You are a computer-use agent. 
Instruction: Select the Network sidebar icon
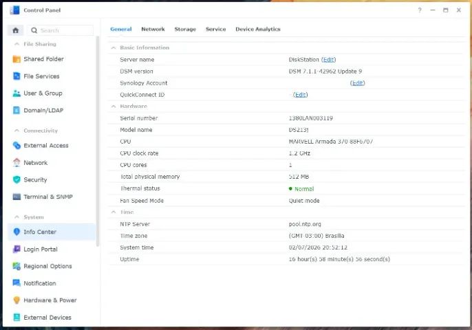click(17, 163)
